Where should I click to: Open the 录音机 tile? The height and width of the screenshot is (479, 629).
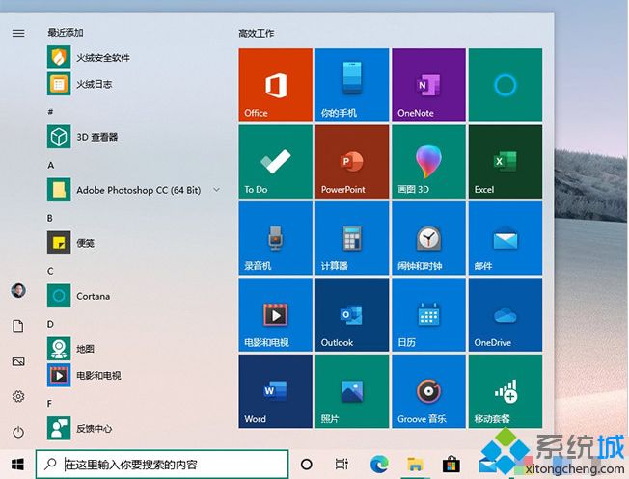coord(275,238)
